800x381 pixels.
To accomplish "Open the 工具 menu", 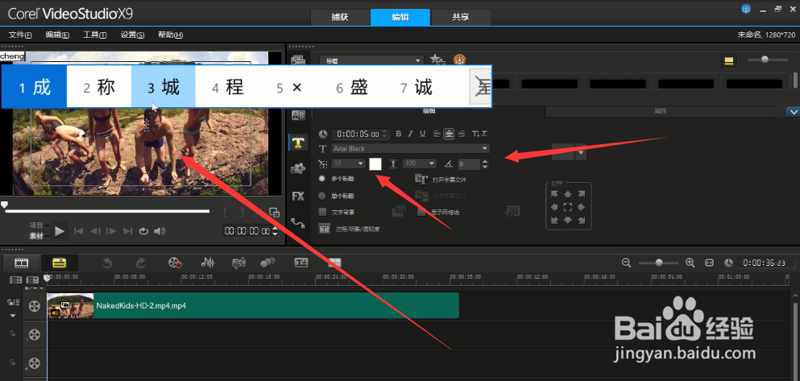I will [95, 35].
